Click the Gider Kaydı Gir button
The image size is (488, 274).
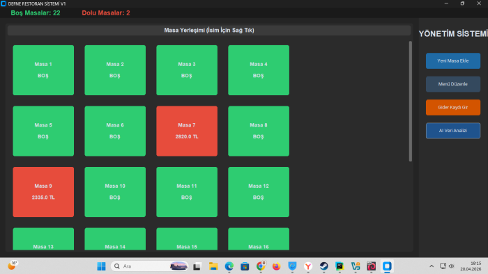point(453,107)
